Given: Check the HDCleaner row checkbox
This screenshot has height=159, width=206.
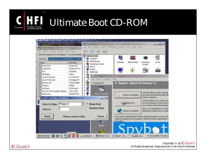Looking at the screenshot, I should 40,74.
